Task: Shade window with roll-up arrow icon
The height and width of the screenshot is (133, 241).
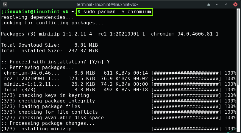Action: point(209,4)
